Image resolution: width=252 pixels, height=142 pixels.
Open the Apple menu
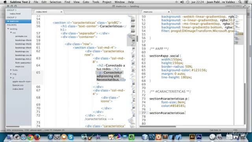(x=5, y=2)
